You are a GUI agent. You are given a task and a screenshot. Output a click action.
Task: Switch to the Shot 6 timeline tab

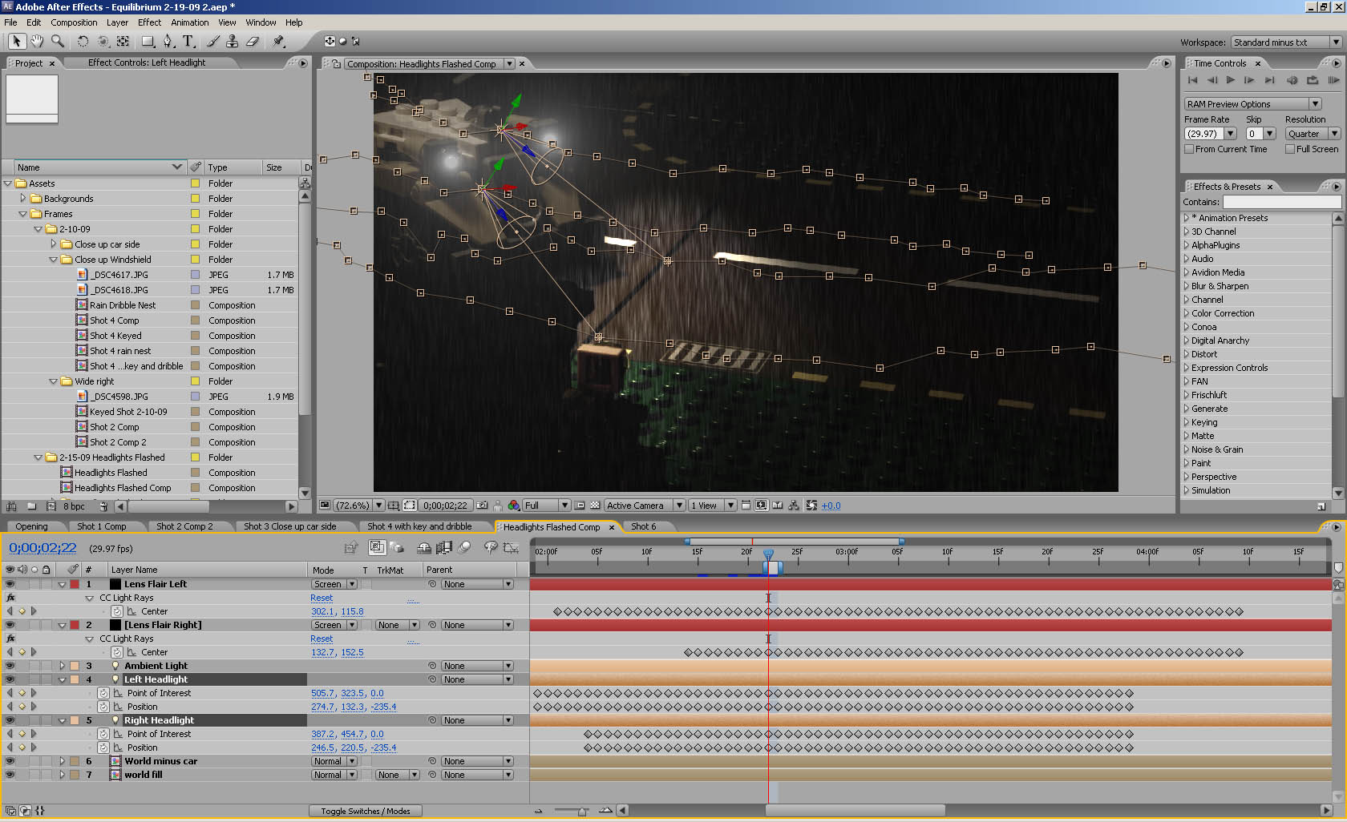click(643, 526)
